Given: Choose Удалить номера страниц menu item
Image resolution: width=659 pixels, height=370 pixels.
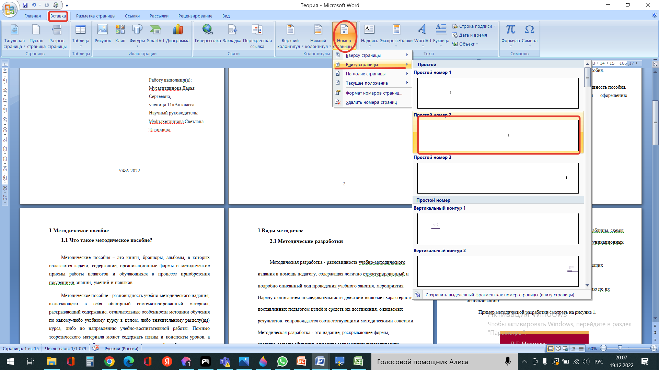Looking at the screenshot, I should (371, 102).
